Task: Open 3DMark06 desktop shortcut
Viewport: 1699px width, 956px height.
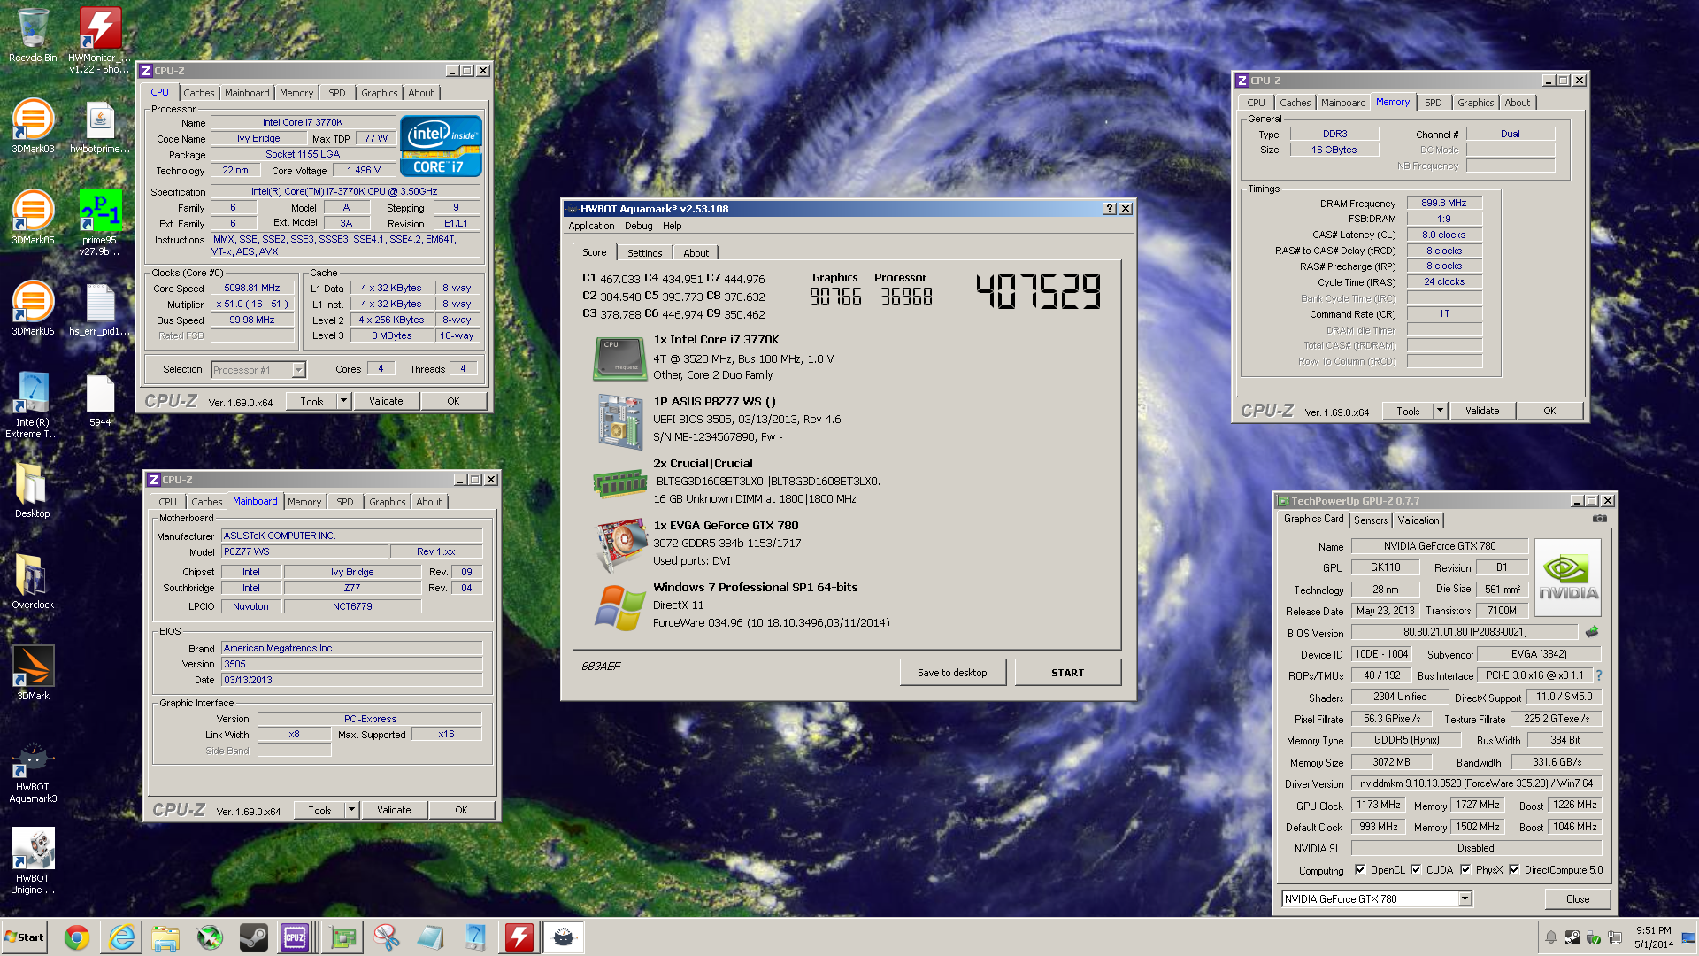Action: pos(33,309)
